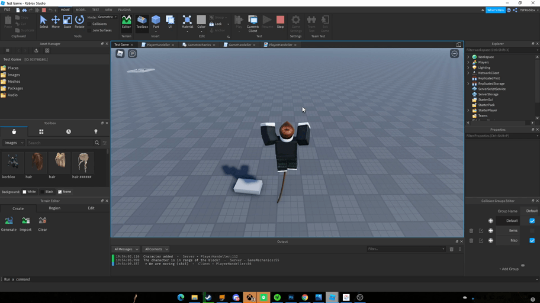The height and width of the screenshot is (303, 540).
Task: Open the All Contexts dropdown
Action: pyautogui.click(x=156, y=249)
